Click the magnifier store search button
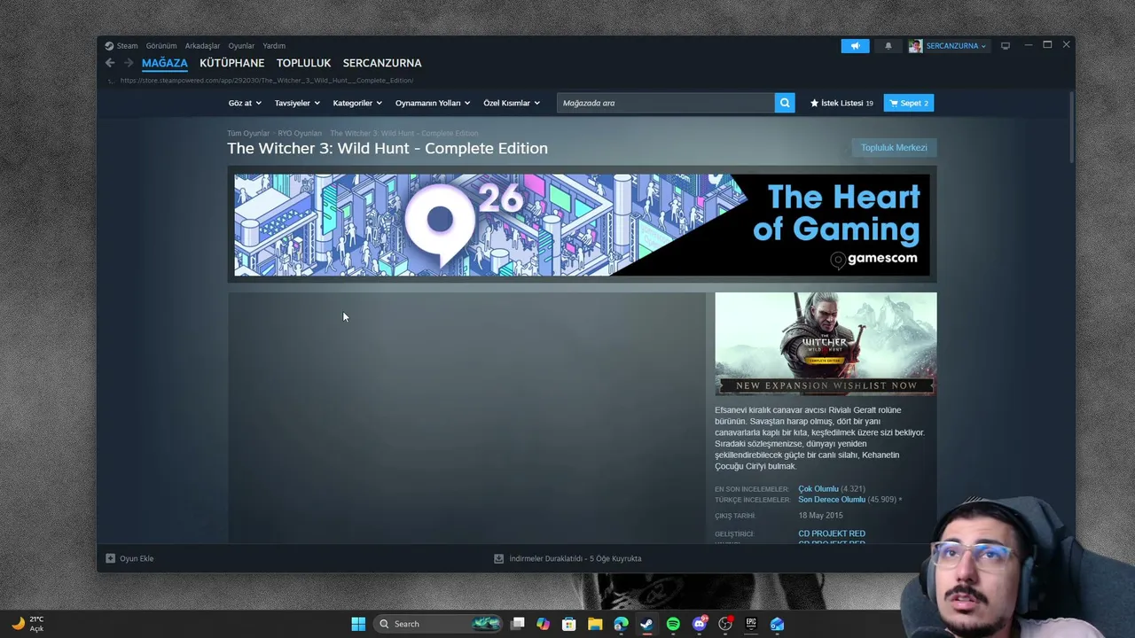Viewport: 1135px width, 638px height. pyautogui.click(x=785, y=103)
